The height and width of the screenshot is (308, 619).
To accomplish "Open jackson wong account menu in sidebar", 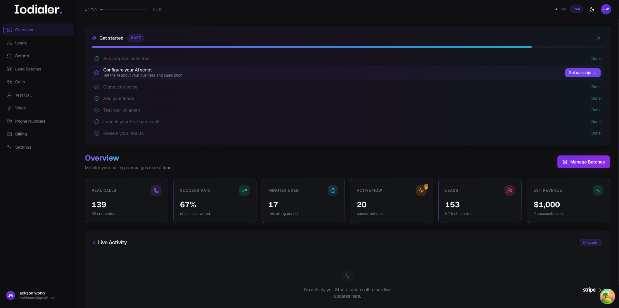I will [x=31, y=295].
